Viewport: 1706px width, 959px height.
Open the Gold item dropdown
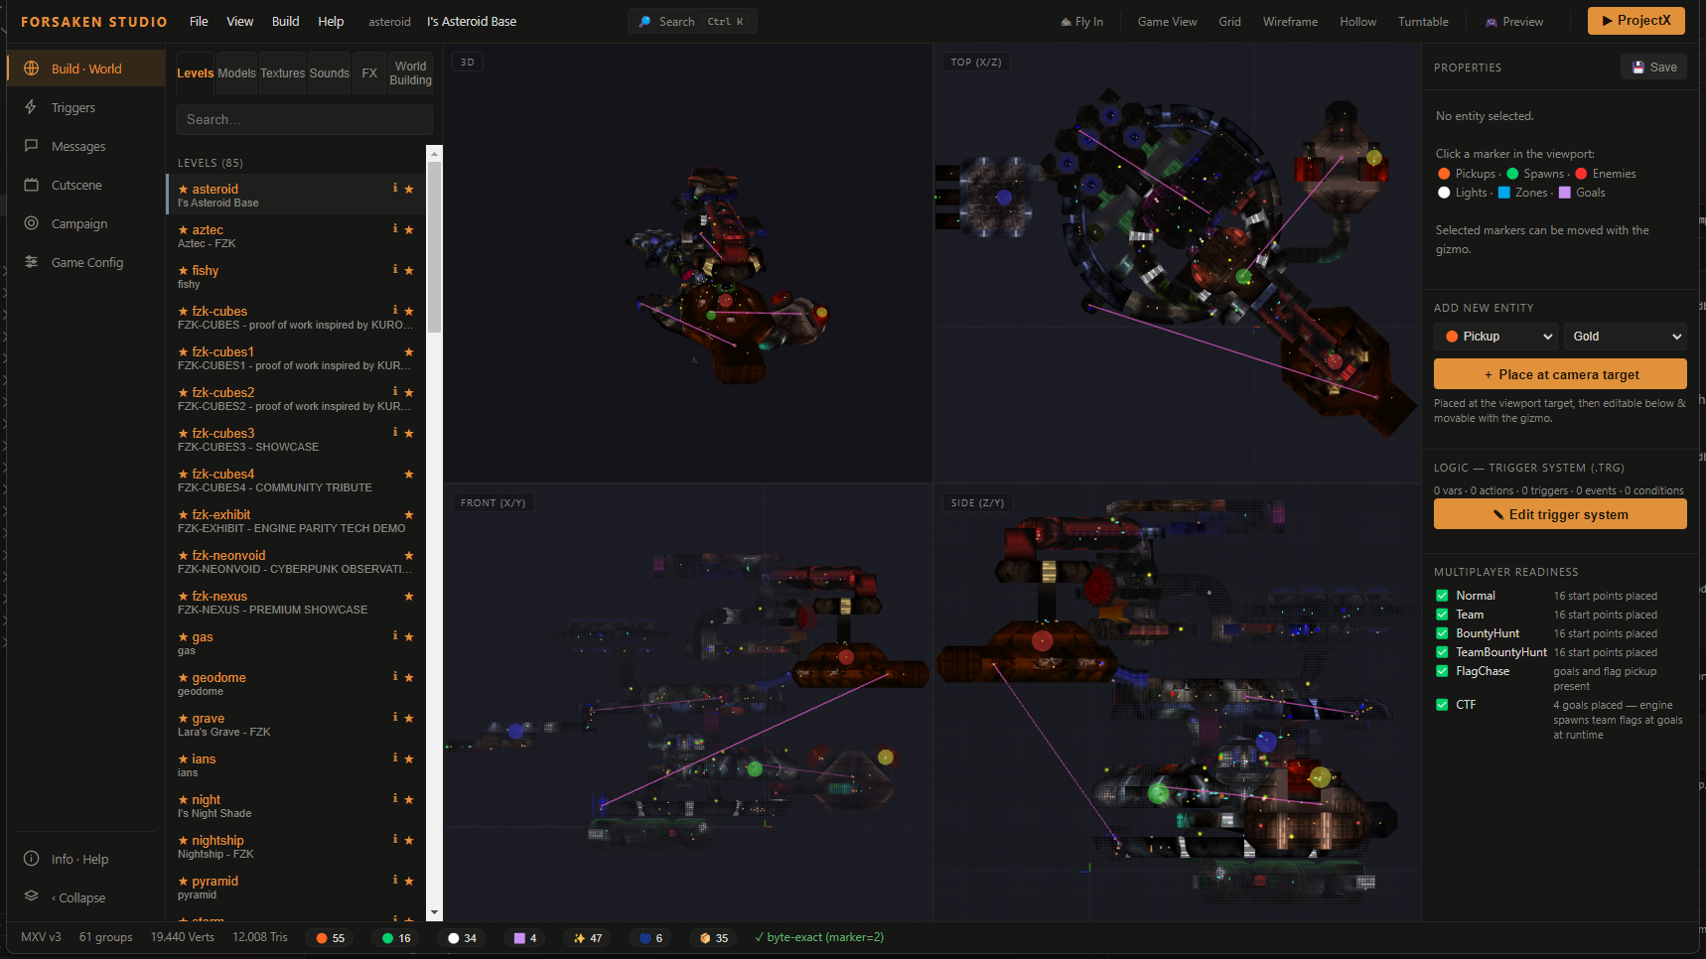1626,337
